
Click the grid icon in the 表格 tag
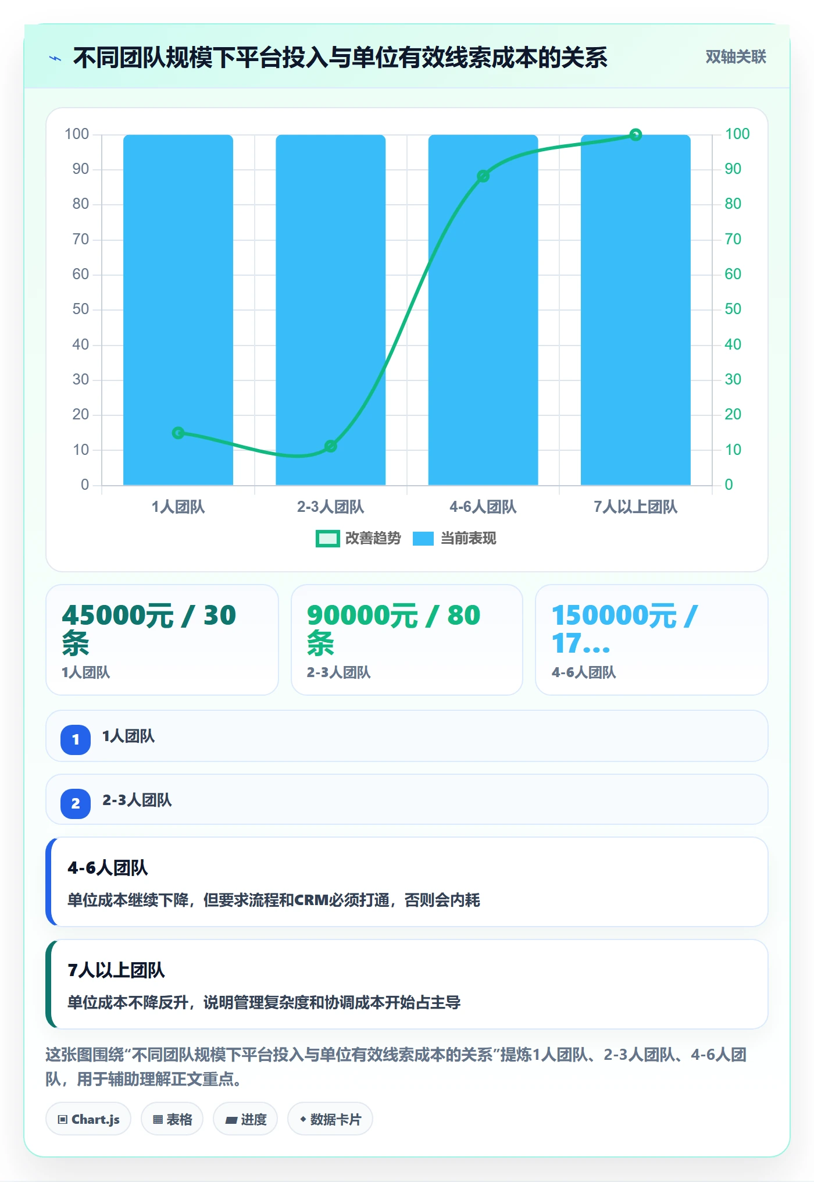click(x=158, y=1120)
